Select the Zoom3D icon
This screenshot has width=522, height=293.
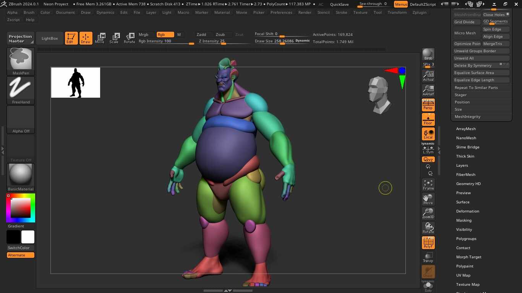click(428, 213)
